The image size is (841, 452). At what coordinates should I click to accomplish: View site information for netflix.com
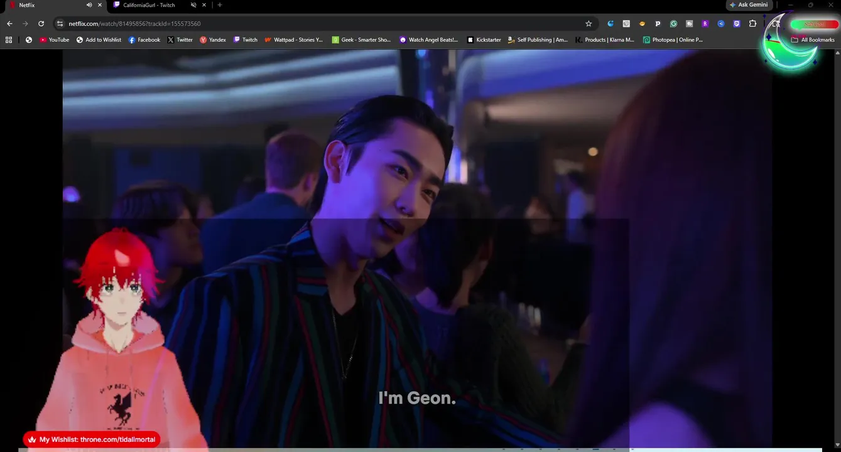click(x=60, y=24)
